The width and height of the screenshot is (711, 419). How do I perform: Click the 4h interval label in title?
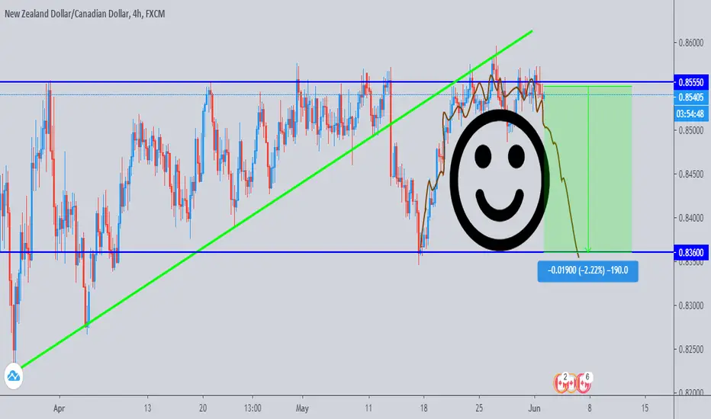coord(137,14)
